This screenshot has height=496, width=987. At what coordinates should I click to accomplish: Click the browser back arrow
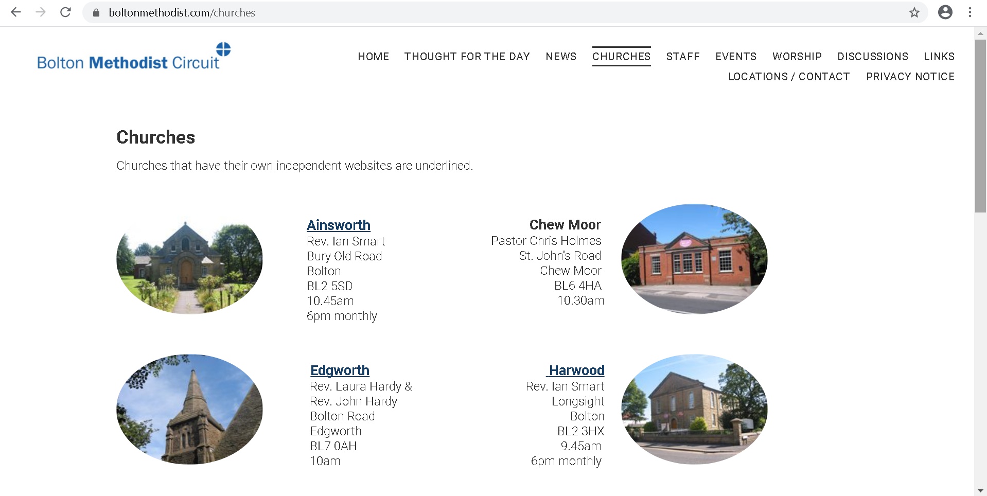tap(16, 12)
